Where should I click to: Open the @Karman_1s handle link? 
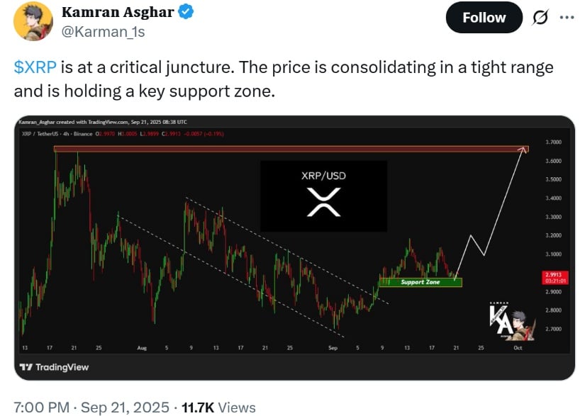pyautogui.click(x=103, y=32)
